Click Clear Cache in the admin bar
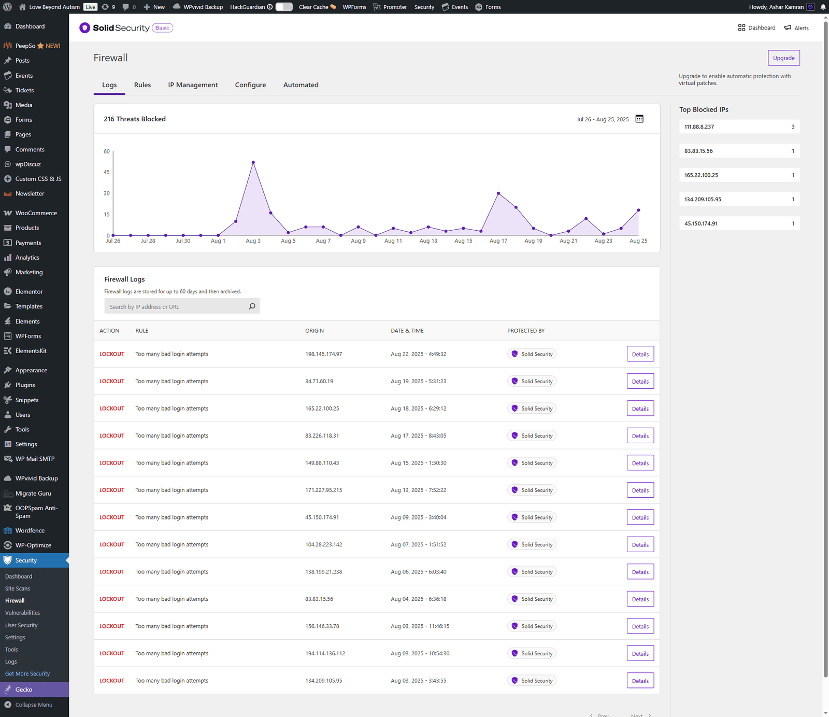The width and height of the screenshot is (829, 717). 317,7
